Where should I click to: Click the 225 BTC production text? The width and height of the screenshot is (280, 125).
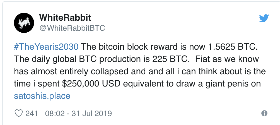[171, 59]
